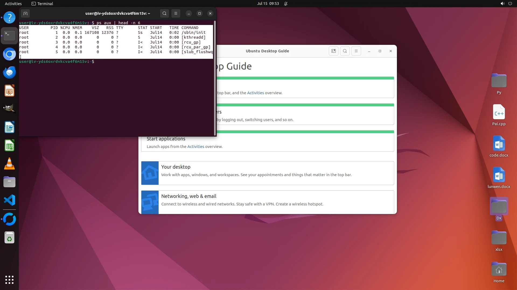Open the Your desktop help topic
The height and width of the screenshot is (290, 517).
[x=176, y=167]
